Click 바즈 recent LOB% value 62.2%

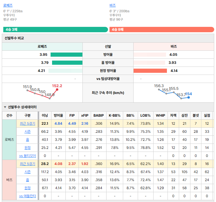145,164
